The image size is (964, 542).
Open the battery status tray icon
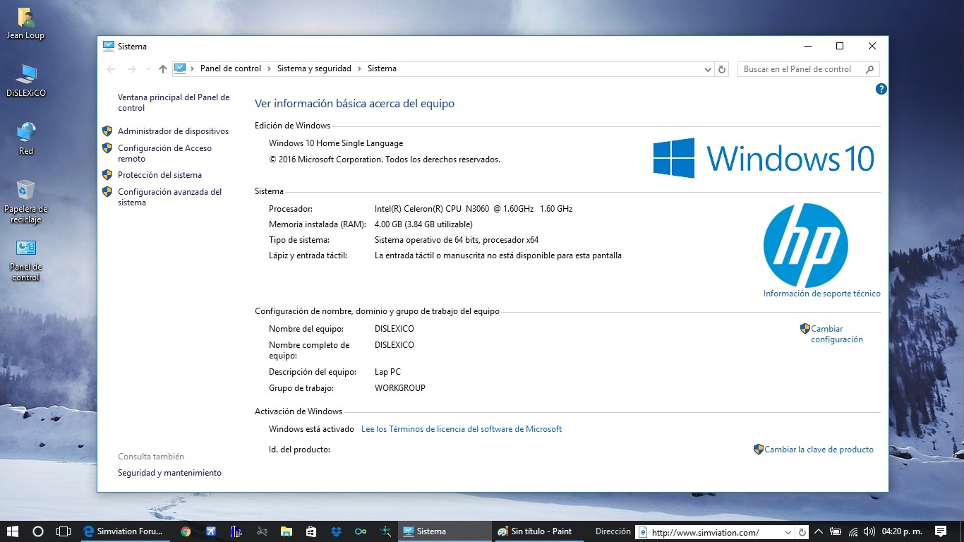[836, 531]
